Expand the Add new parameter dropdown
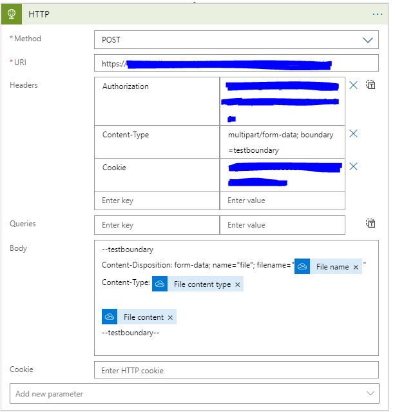 371,393
